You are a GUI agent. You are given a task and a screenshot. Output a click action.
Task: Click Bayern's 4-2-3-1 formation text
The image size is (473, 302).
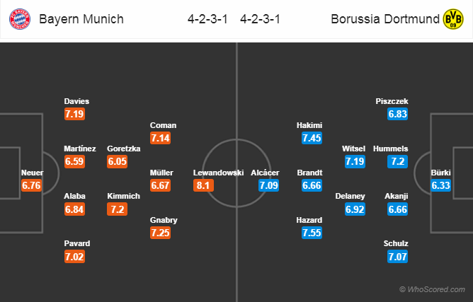[207, 19]
